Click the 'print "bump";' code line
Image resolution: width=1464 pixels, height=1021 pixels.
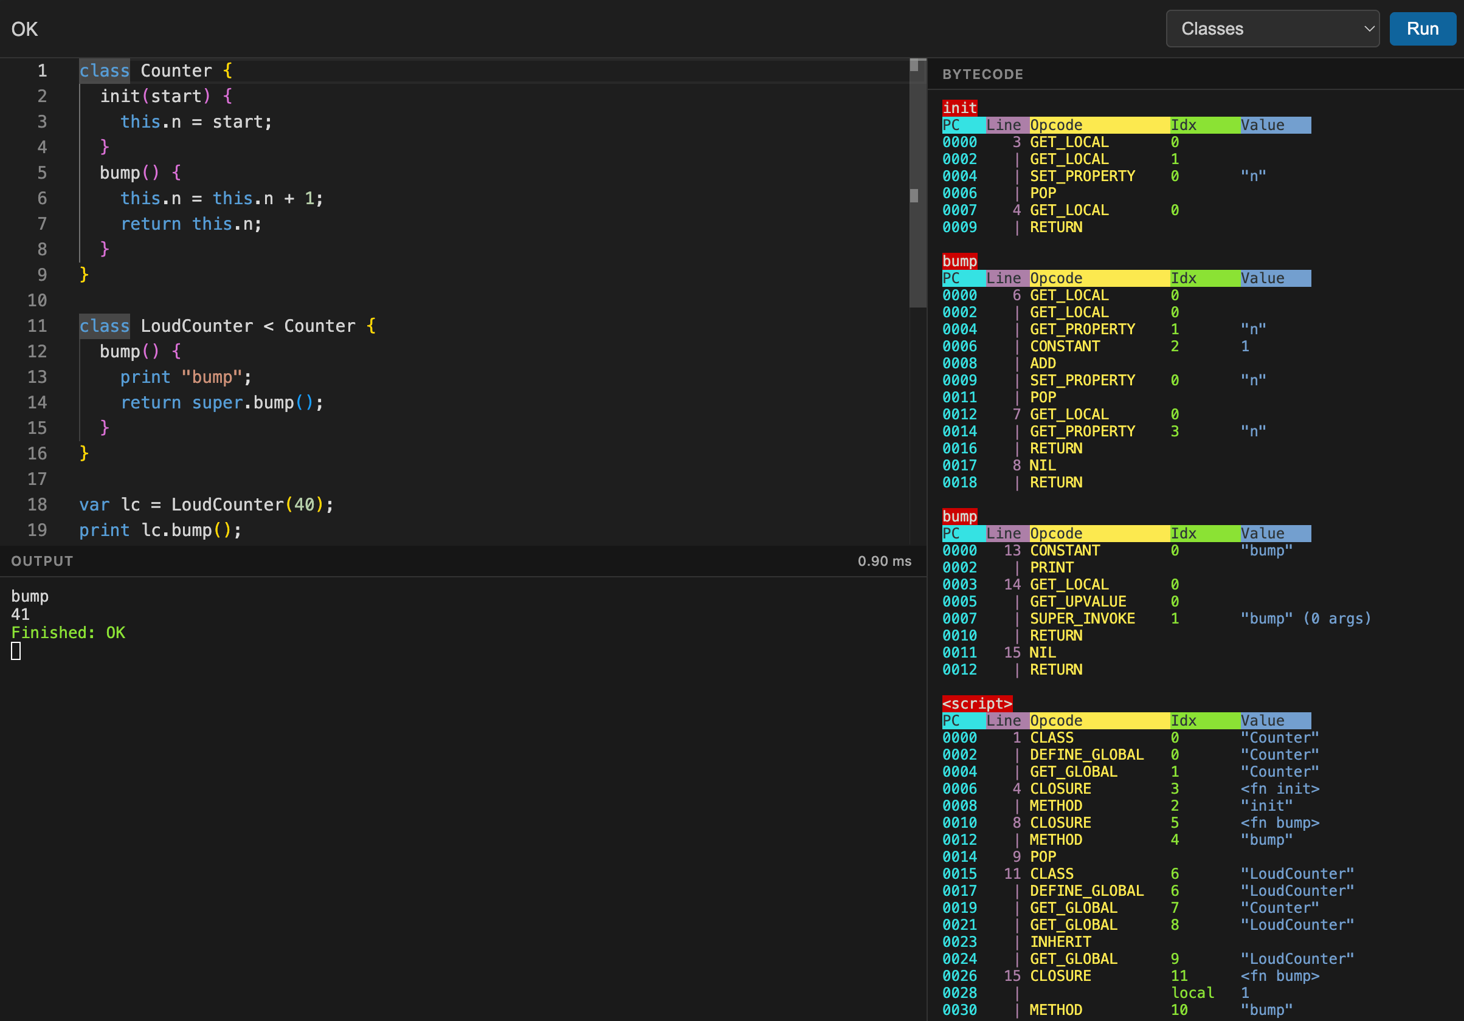click(185, 377)
